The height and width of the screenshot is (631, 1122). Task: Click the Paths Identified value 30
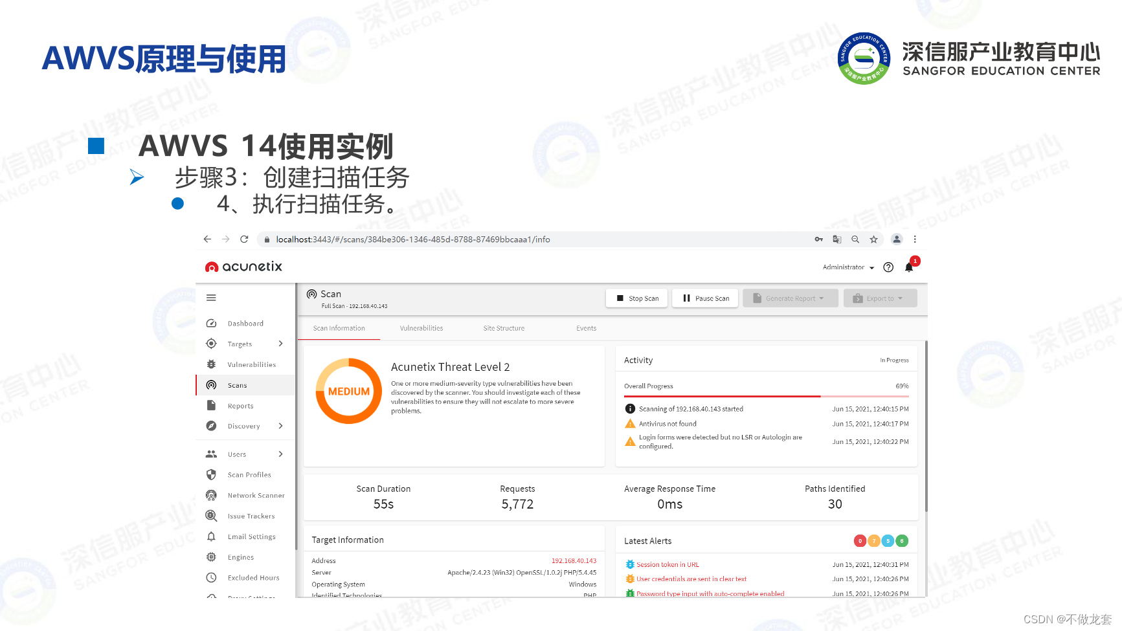pos(835,504)
